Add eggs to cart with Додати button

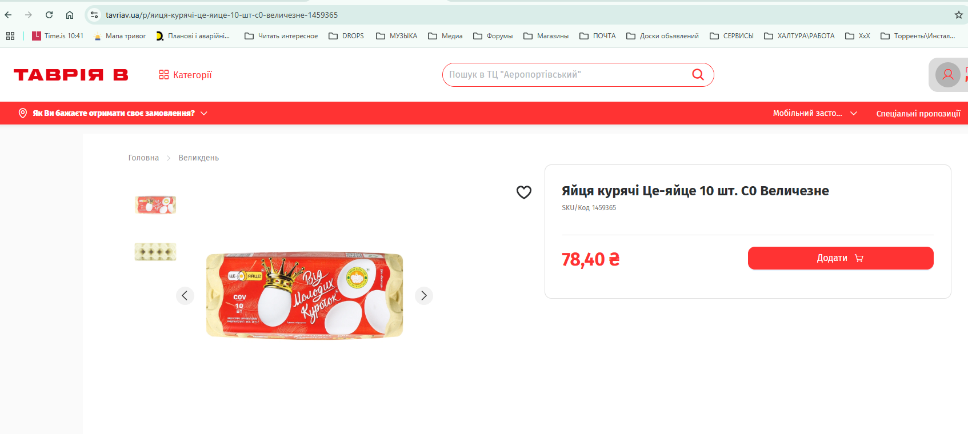click(841, 258)
